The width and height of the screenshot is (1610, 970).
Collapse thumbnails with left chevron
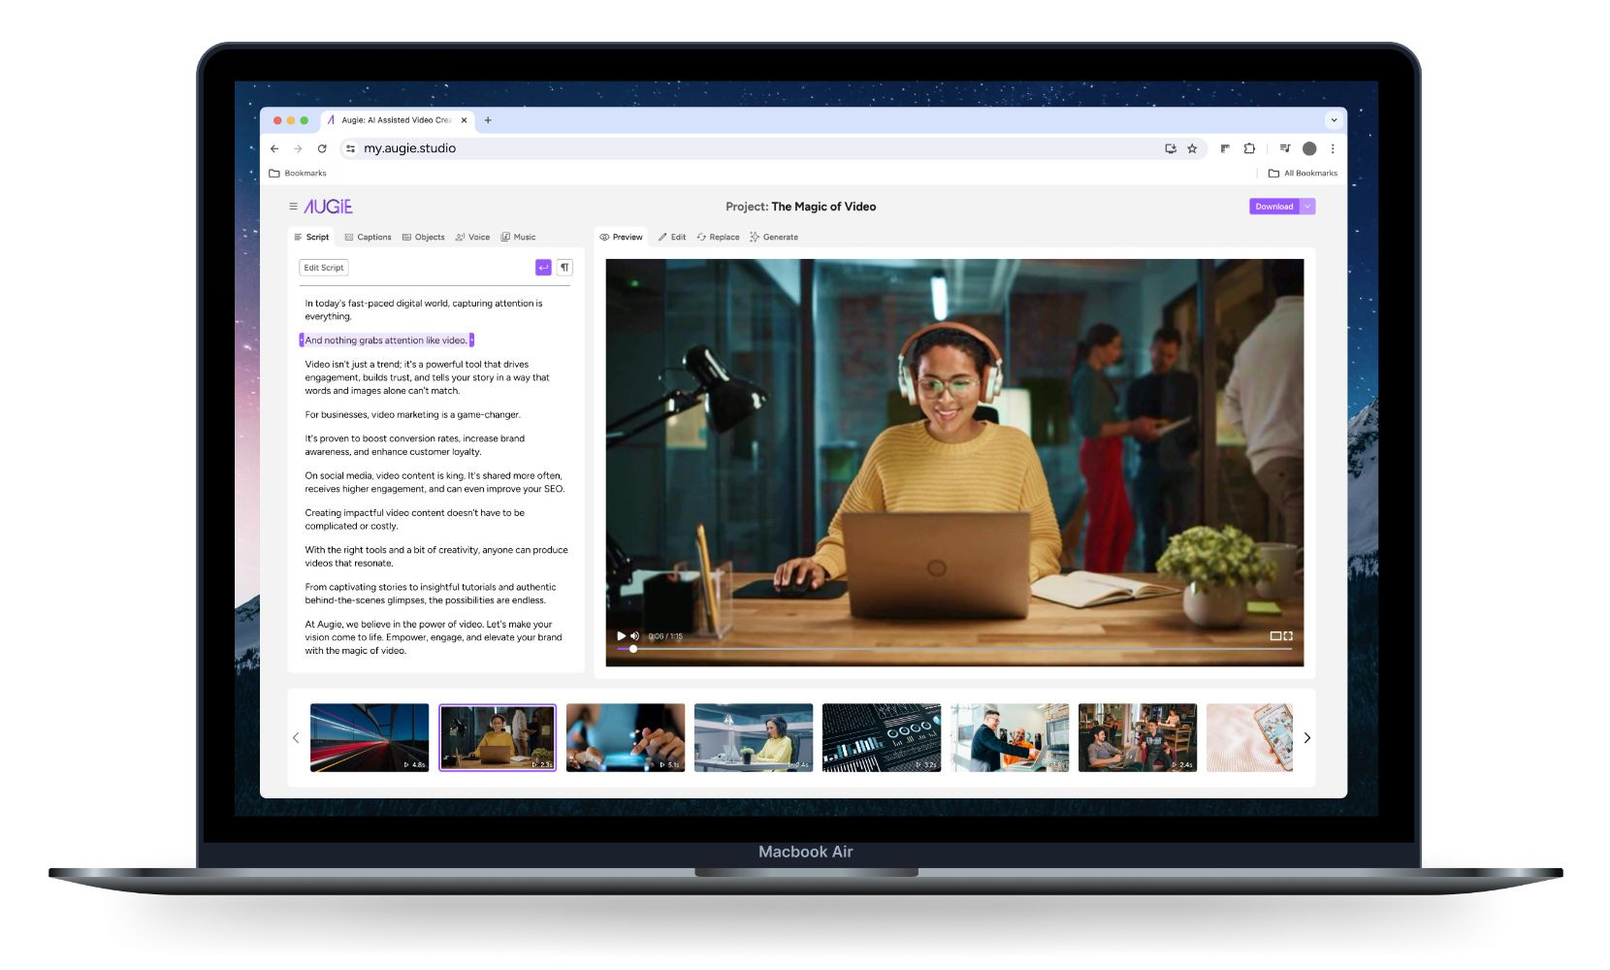[x=296, y=737]
